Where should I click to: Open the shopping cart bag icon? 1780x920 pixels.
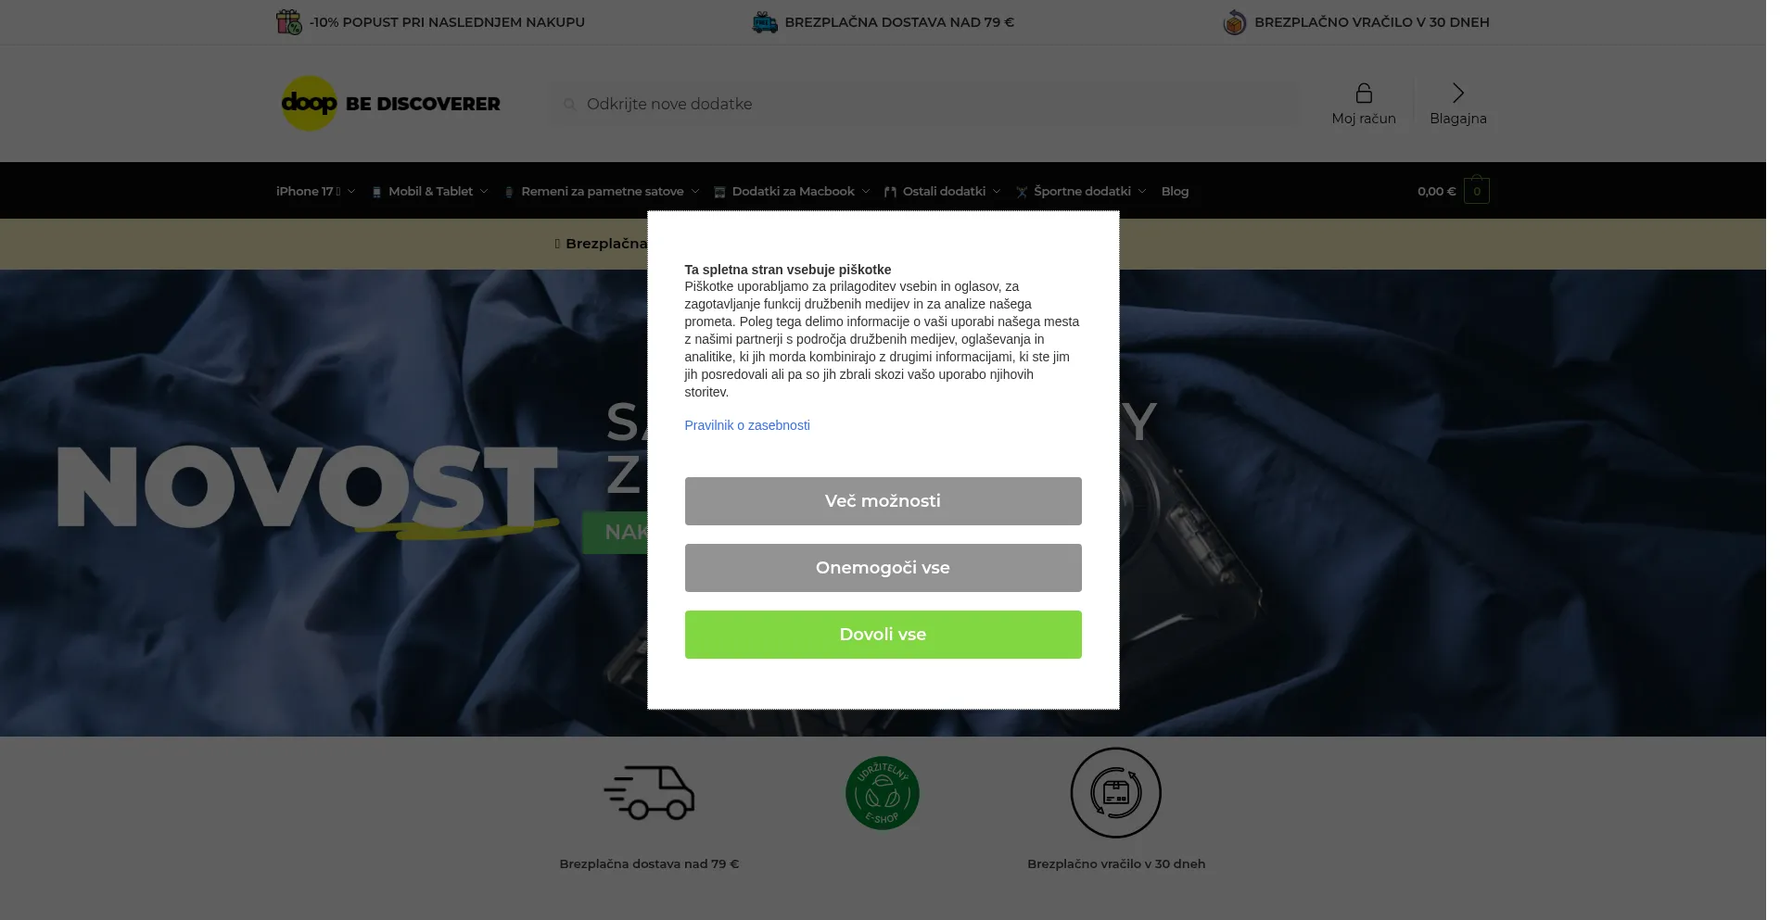point(1477,190)
